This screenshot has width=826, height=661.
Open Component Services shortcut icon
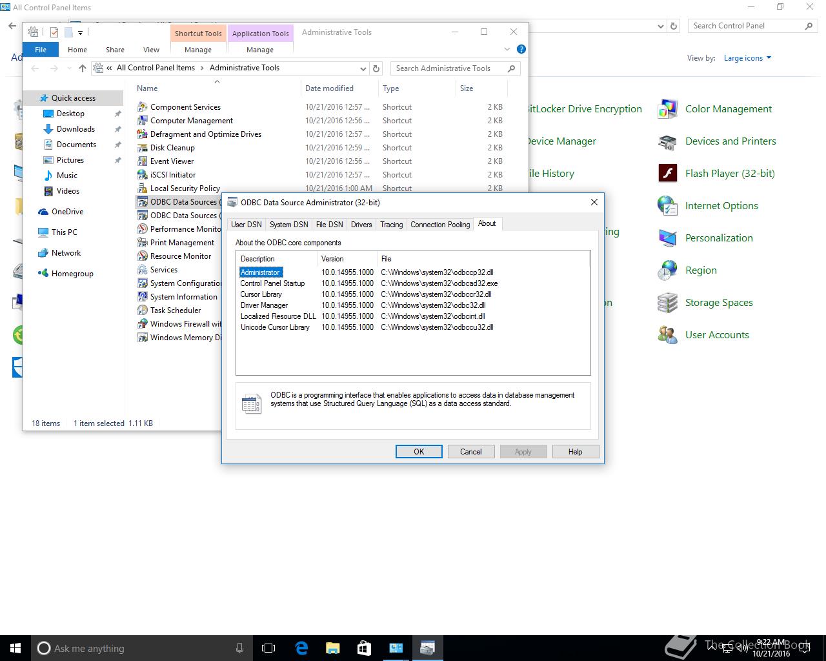coord(143,107)
